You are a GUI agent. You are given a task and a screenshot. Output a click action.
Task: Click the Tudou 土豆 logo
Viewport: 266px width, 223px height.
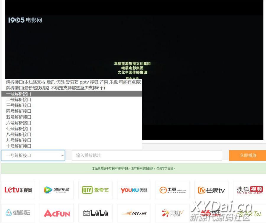click(x=173, y=190)
